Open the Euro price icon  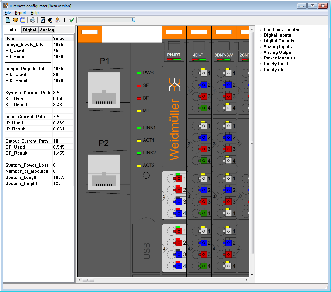point(50,20)
